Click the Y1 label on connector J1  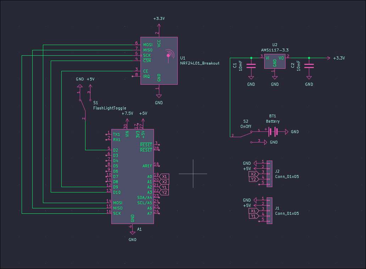[254, 216]
